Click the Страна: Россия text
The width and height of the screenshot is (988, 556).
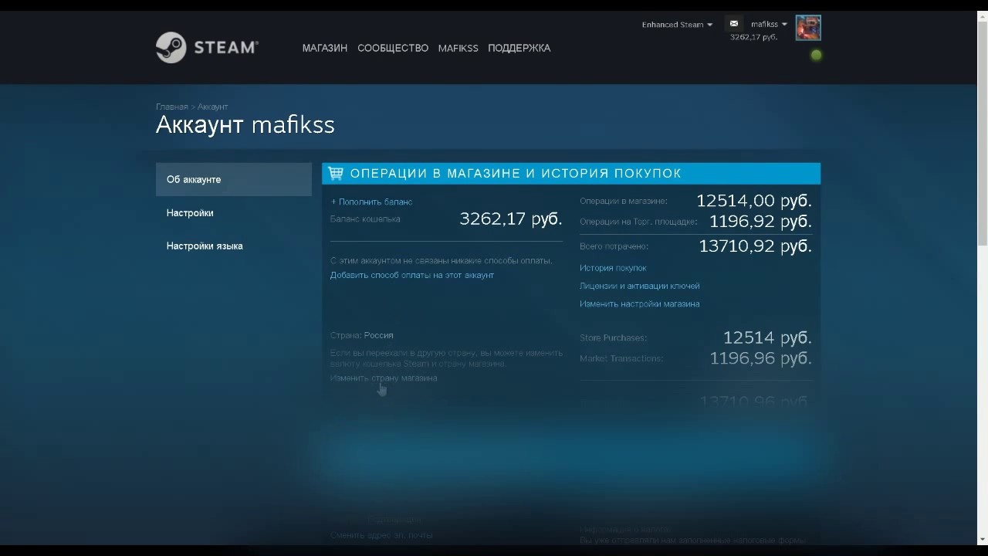(362, 335)
